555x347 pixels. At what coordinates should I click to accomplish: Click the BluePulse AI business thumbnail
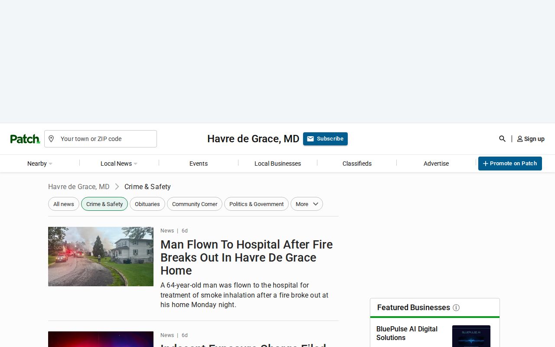pos(471,336)
